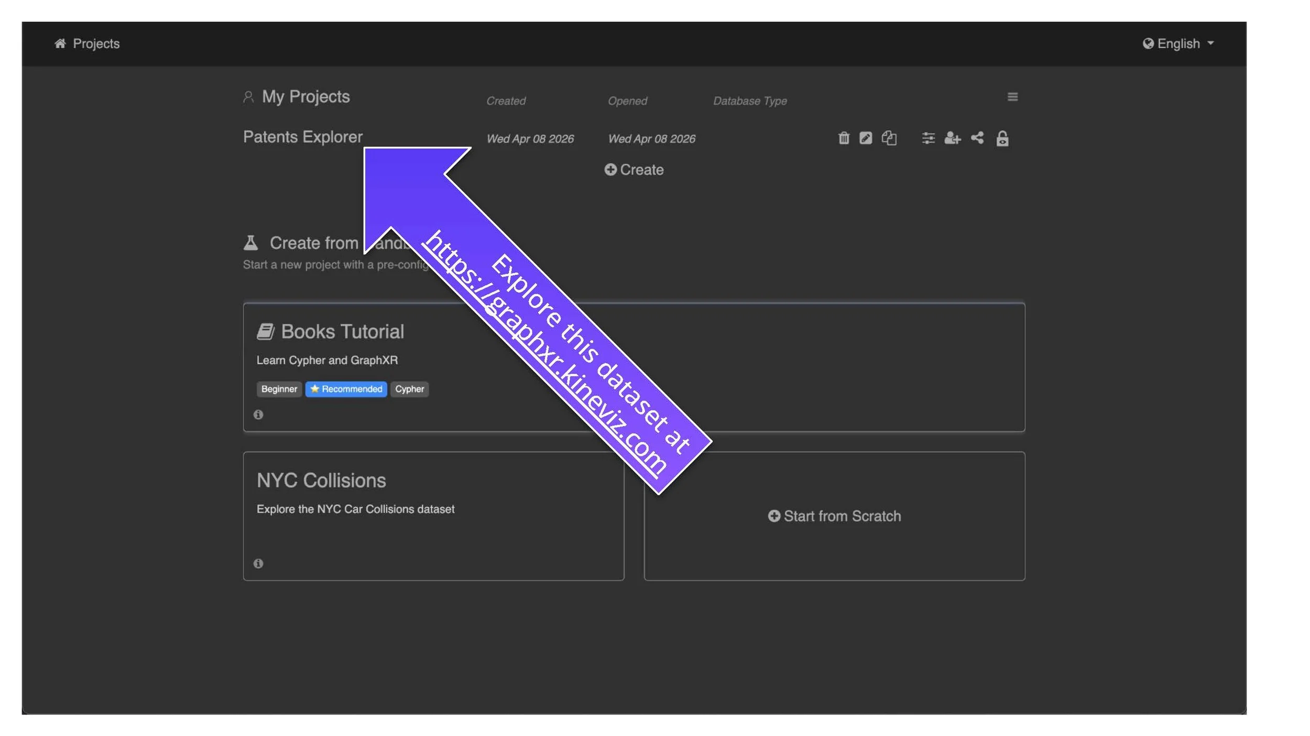The height and width of the screenshot is (736, 1310).
Task: Open the Books Tutorial sandbox card
Action: [342, 332]
